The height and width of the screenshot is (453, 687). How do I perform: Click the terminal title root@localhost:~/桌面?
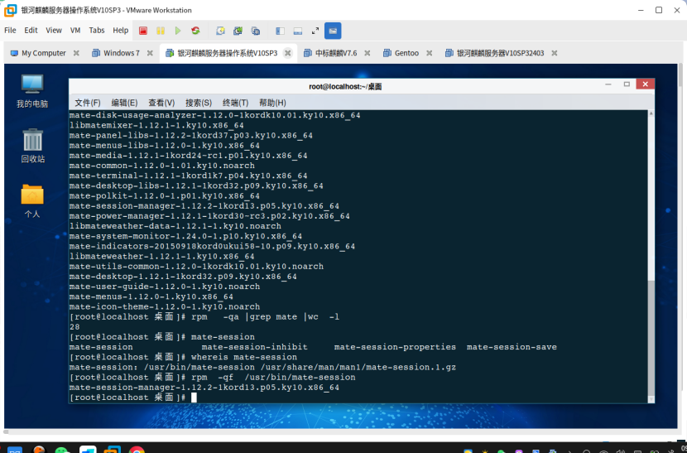(x=345, y=86)
